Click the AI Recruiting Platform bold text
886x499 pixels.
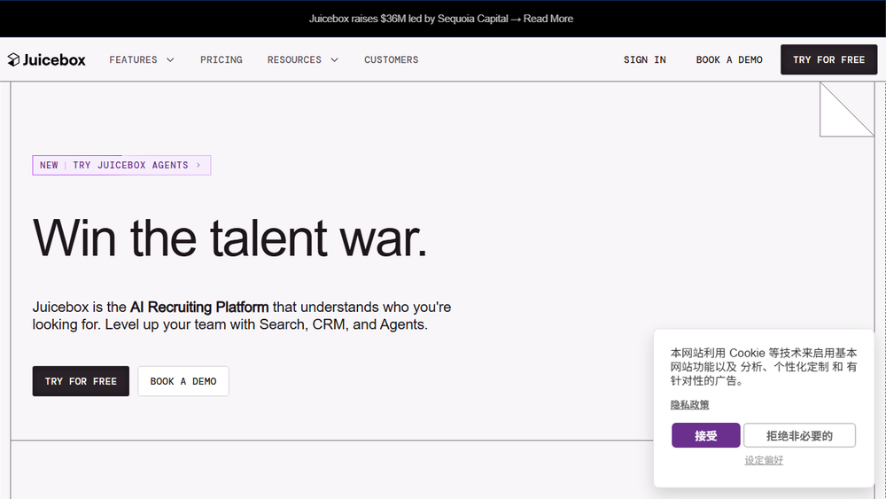[199, 307]
